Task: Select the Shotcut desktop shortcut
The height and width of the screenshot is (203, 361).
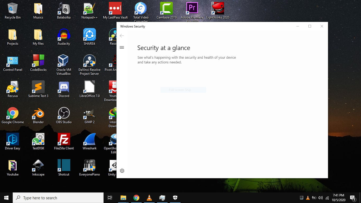Action: pyautogui.click(x=64, y=168)
